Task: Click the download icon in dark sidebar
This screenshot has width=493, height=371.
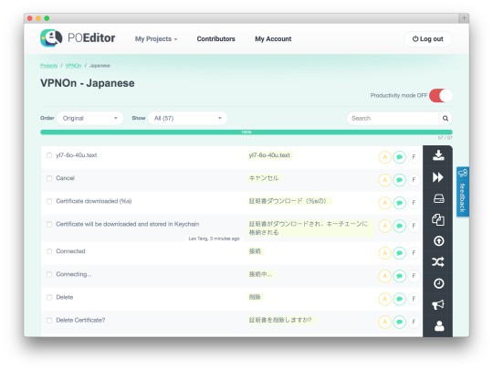Action: coord(438,155)
